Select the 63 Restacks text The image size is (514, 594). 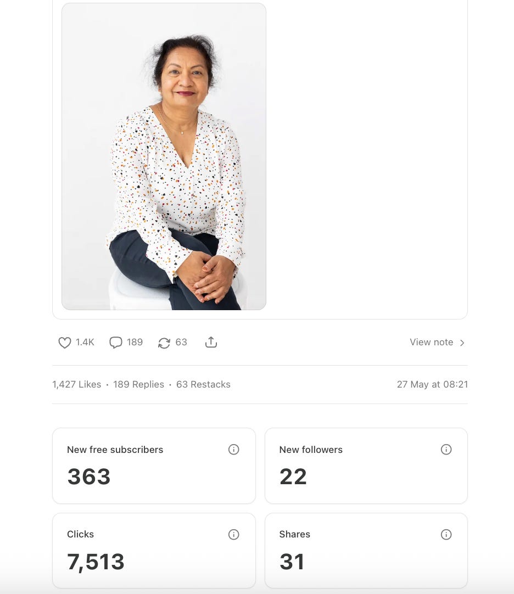203,384
